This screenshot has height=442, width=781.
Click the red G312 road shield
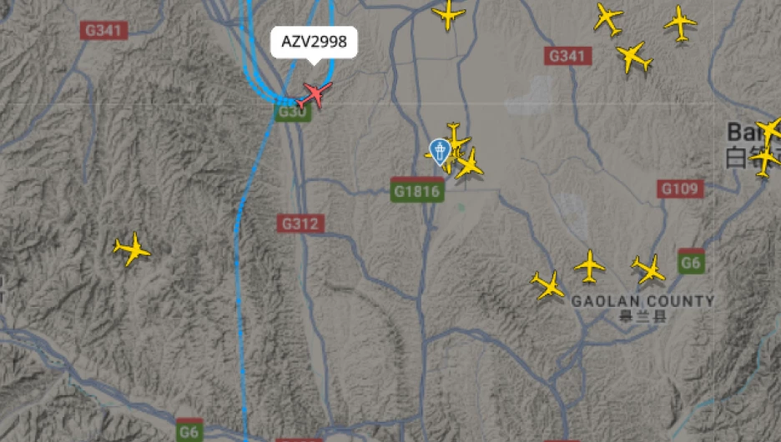300,224
